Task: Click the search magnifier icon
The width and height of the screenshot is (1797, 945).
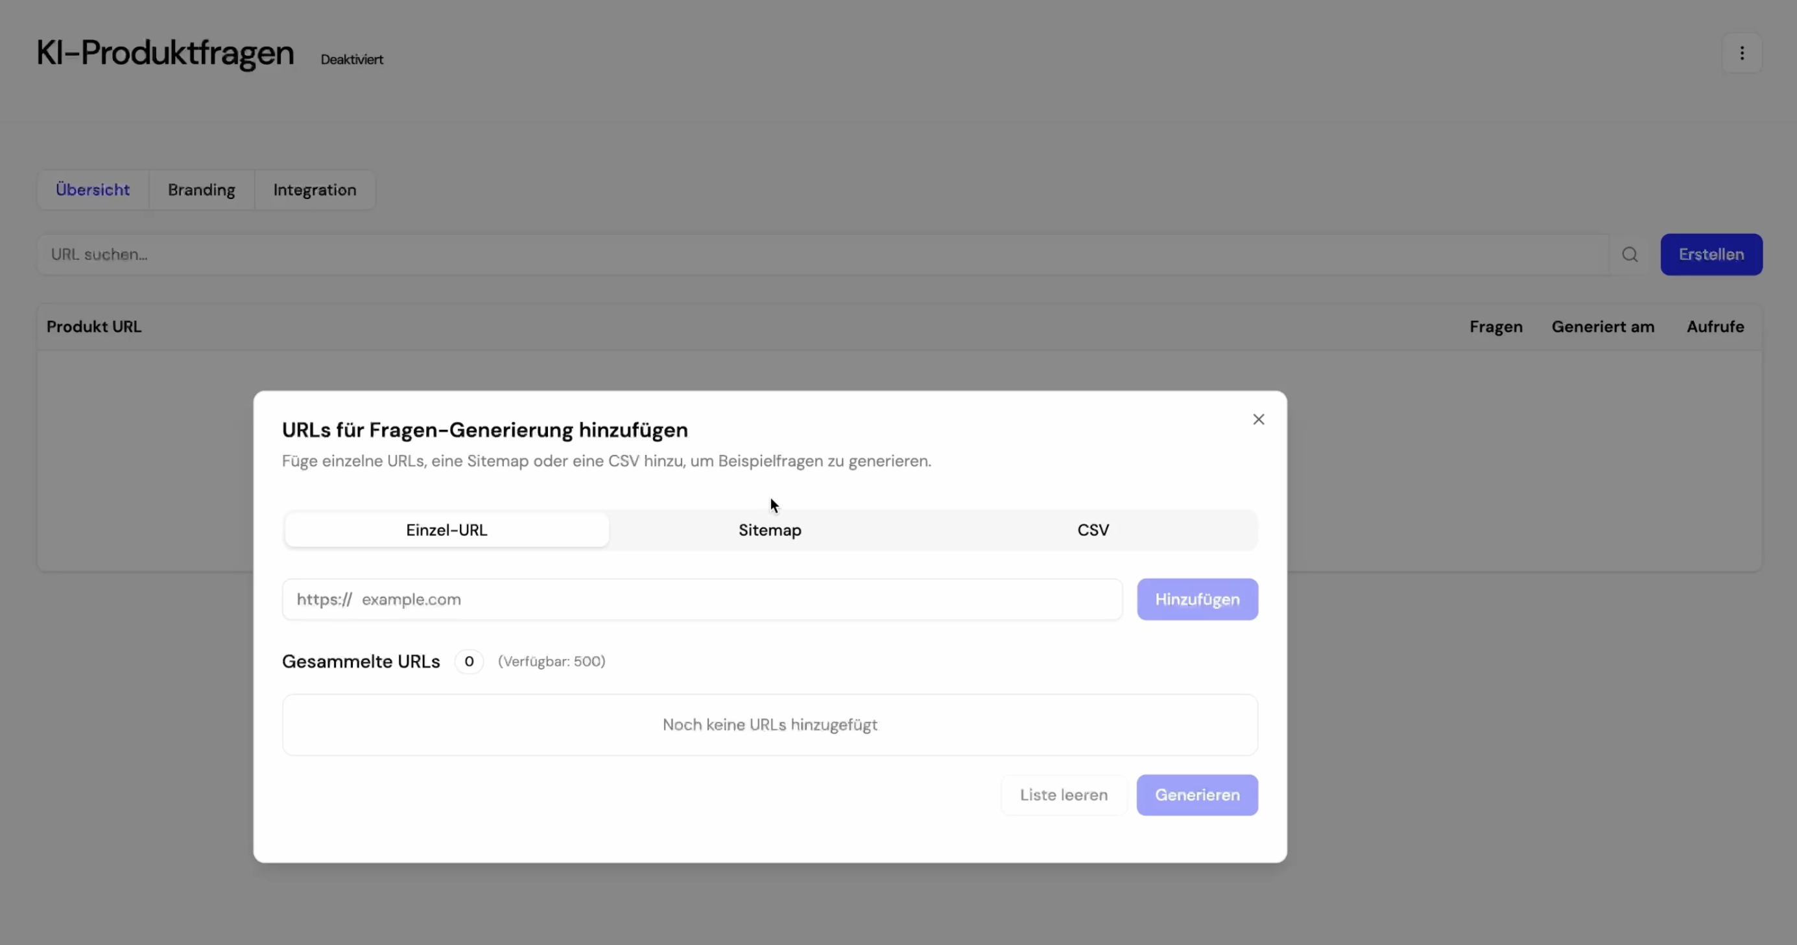Action: (1629, 255)
